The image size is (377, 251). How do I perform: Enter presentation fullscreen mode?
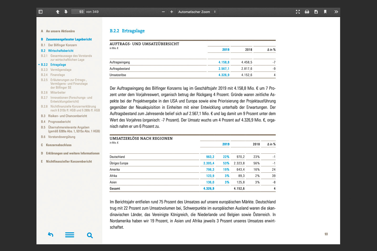(298, 12)
